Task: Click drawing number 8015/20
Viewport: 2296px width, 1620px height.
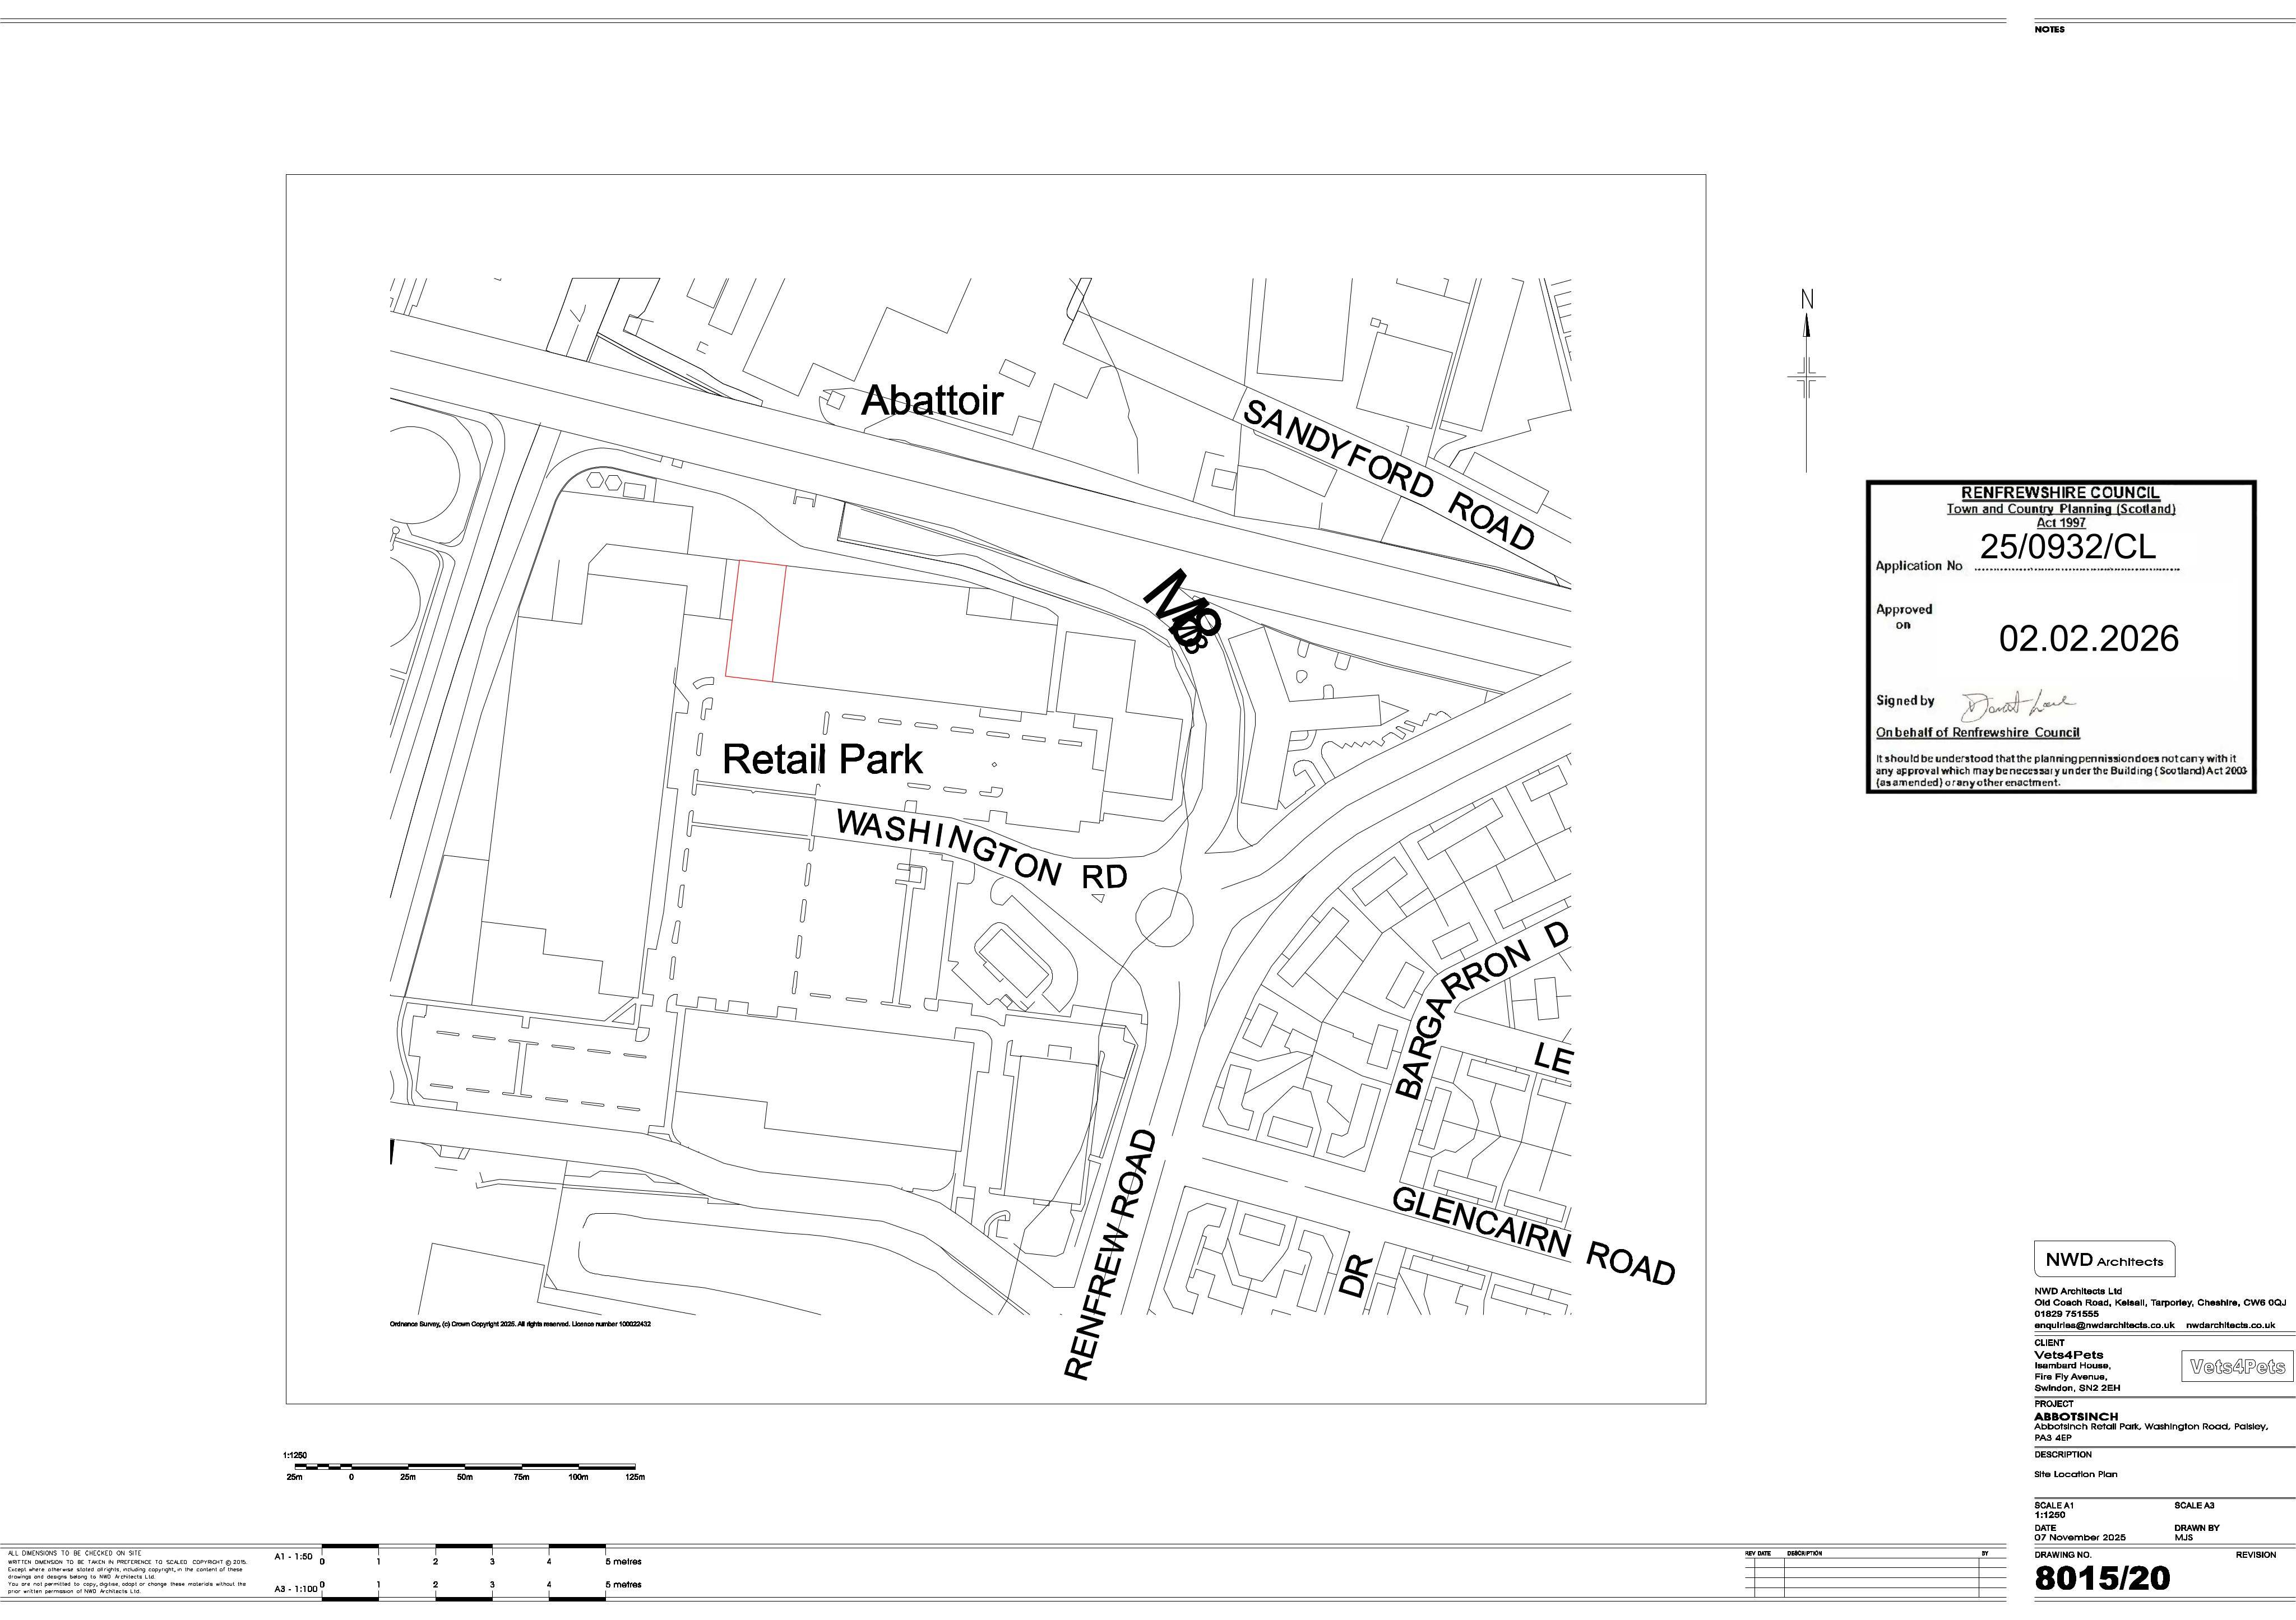Action: tap(2103, 1579)
